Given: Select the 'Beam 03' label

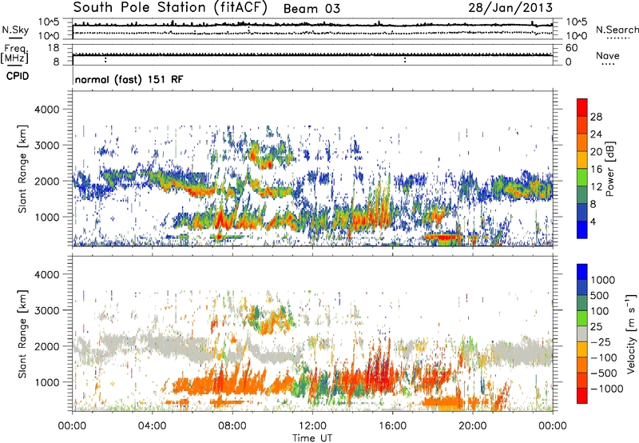Looking at the screenshot, I should point(312,9).
